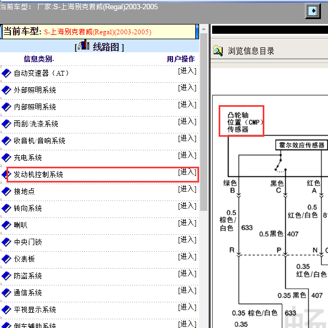Click the blue book icon beside 接地点

pyautogui.click(x=6, y=192)
